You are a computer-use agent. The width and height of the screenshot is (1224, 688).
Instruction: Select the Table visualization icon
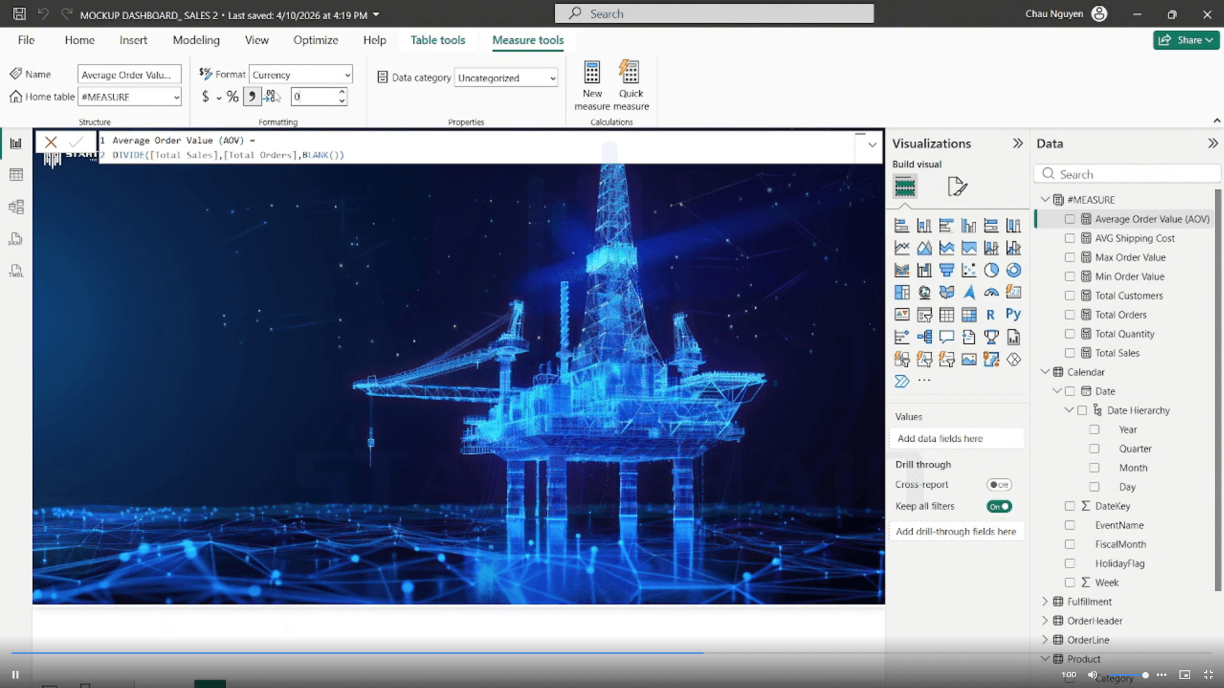[947, 314]
